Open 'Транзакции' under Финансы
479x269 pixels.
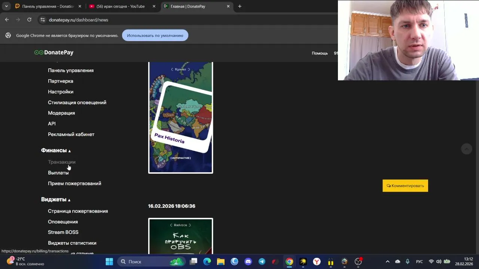pos(62,162)
